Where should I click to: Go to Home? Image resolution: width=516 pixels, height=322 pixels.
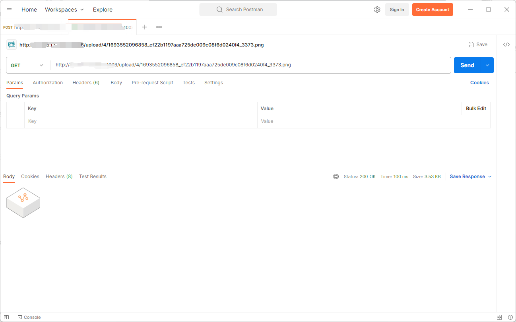[29, 10]
